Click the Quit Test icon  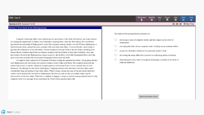tap(152, 20)
